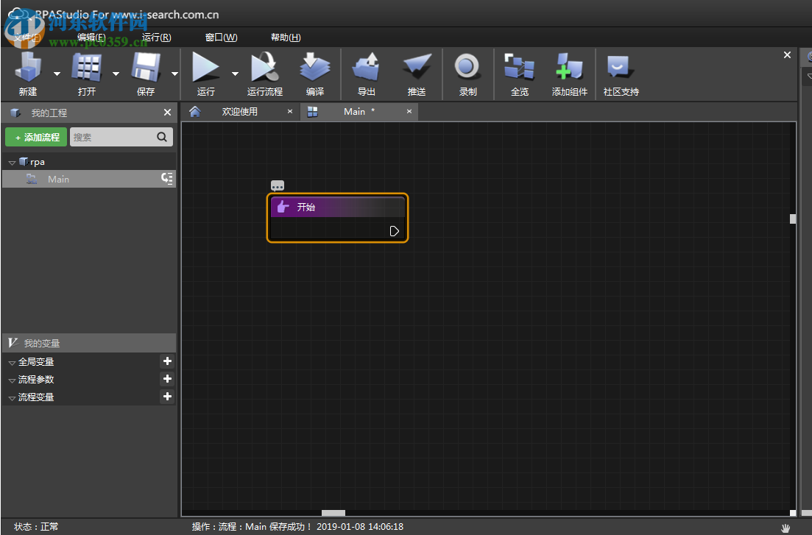This screenshot has width=812, height=535.
Task: Start recording with the 录制 icon
Action: point(467,68)
